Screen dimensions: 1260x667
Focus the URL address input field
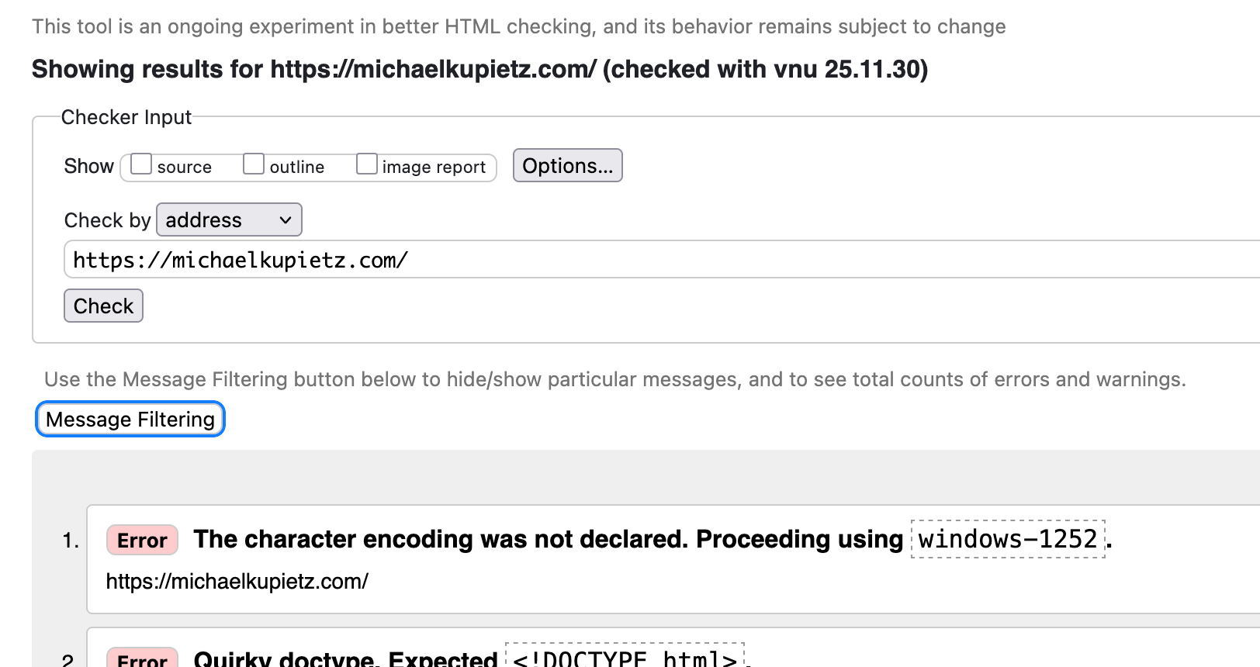click(659, 260)
